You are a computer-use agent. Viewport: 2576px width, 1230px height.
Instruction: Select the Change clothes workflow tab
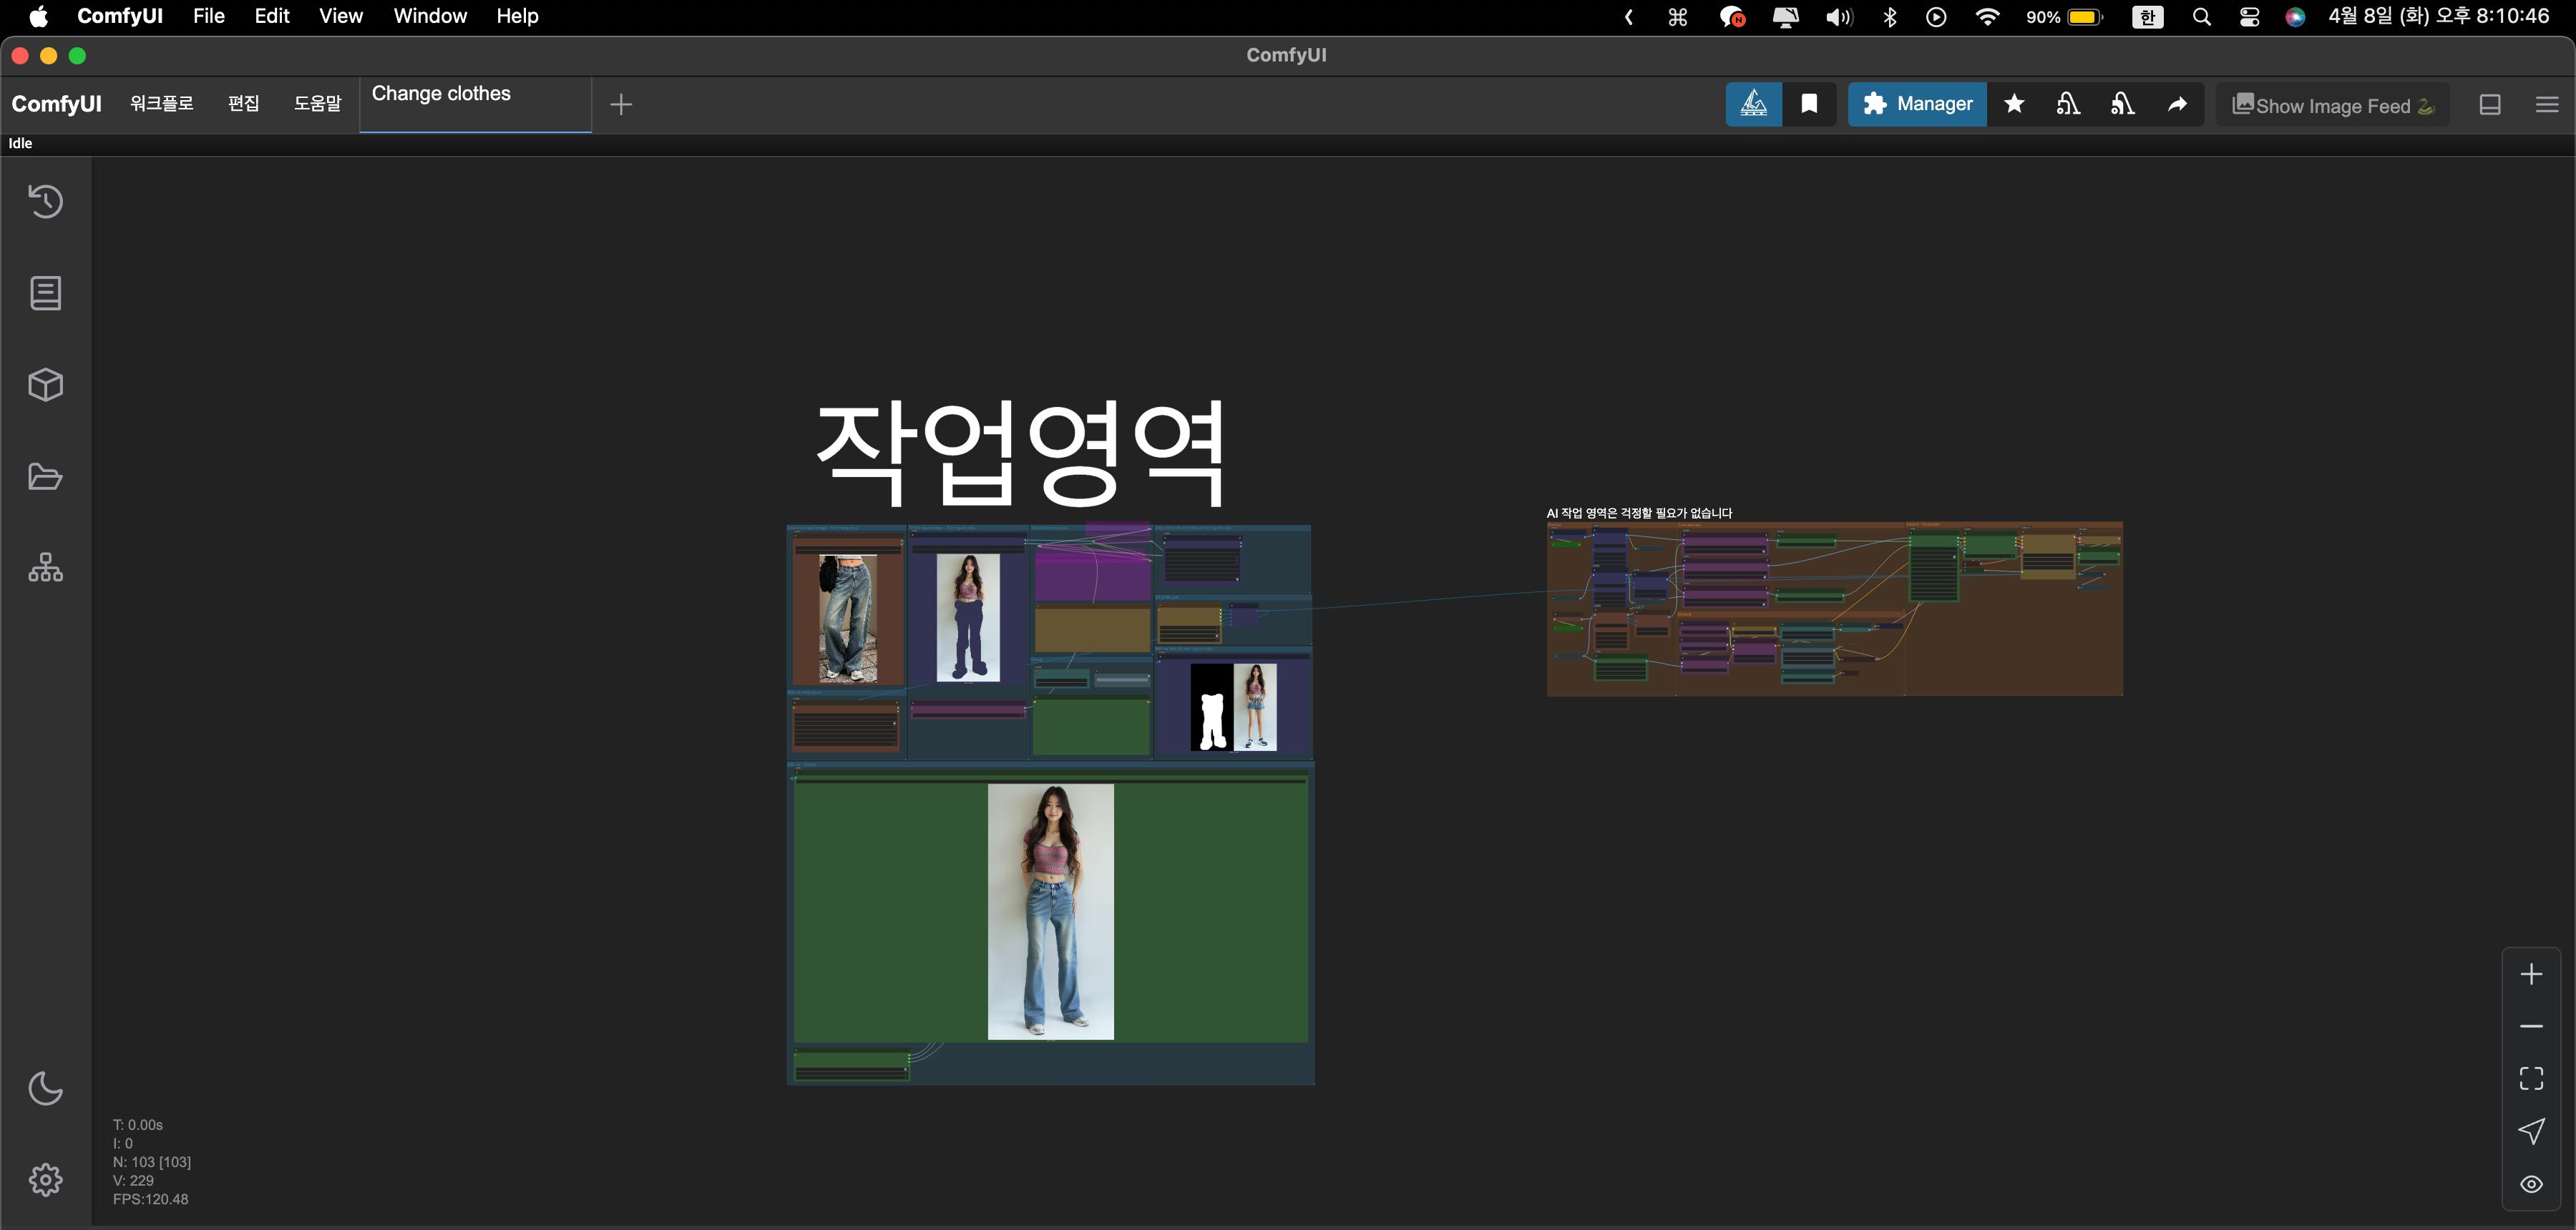[441, 94]
